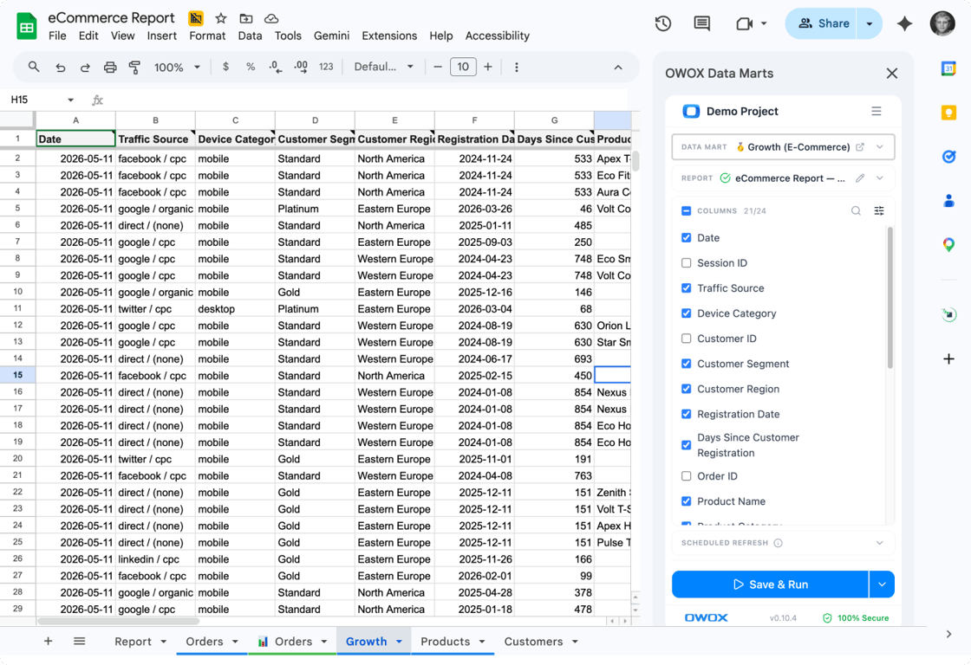Uncheck the Product Name column
Screen dimensions: 971x665
[x=686, y=501]
